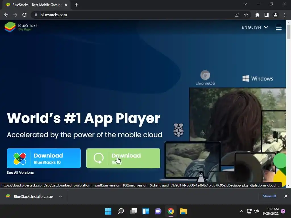Open the Chat taskbar icon
The height and width of the screenshot is (218, 291).
click(x=158, y=211)
